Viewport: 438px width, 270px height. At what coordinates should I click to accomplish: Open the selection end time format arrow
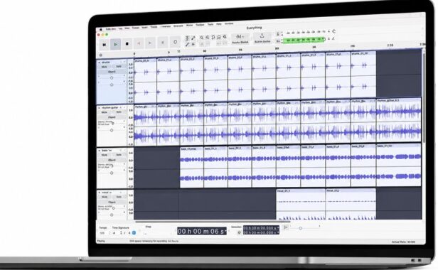[278, 232]
